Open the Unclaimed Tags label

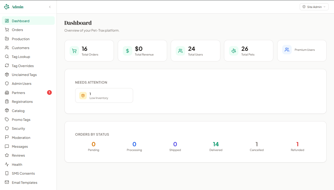tap(24, 75)
